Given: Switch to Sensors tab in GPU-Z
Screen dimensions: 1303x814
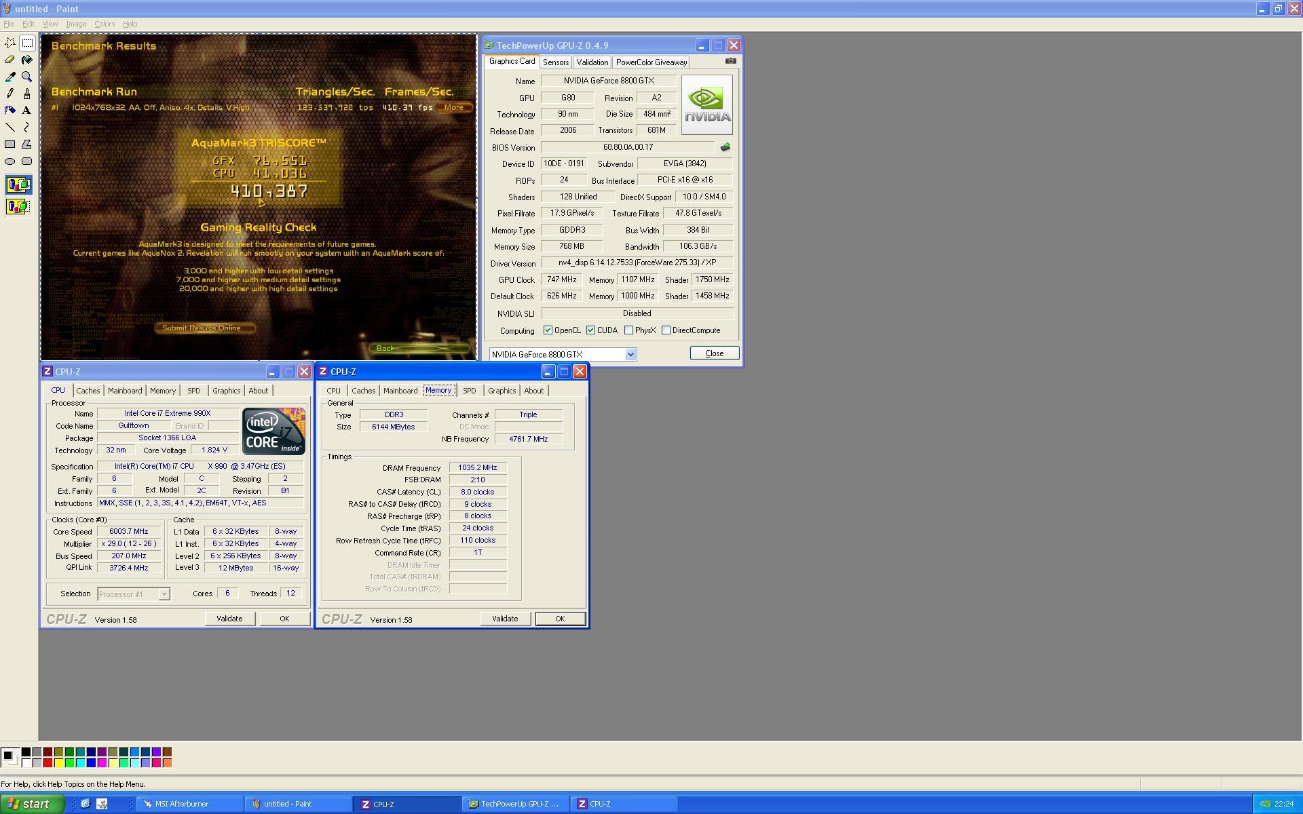Looking at the screenshot, I should [556, 62].
